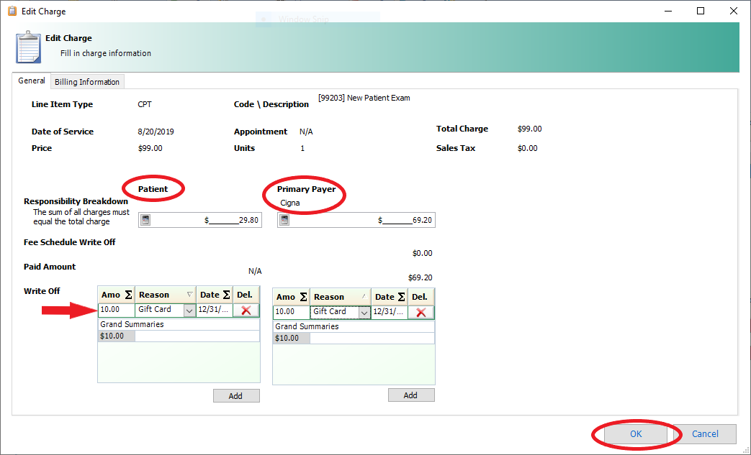Click the Primary Payer paid amount $69.20

(x=420, y=277)
